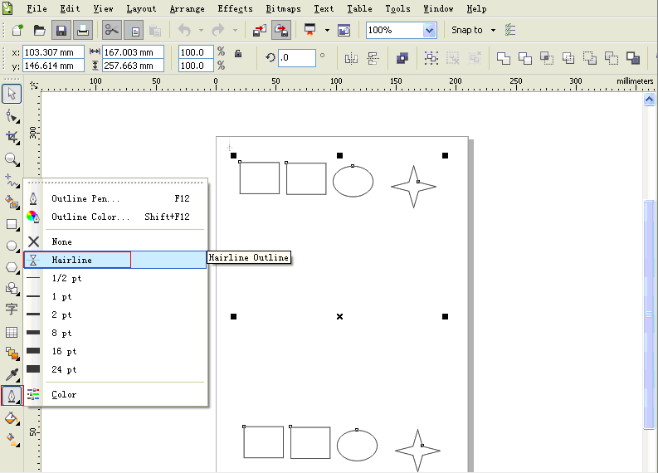
Task: Click the Import icon
Action: 260,30
